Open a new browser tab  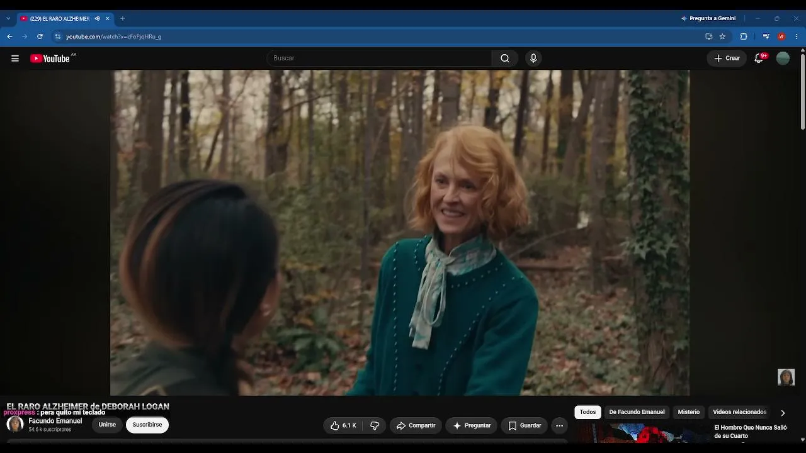point(122,19)
